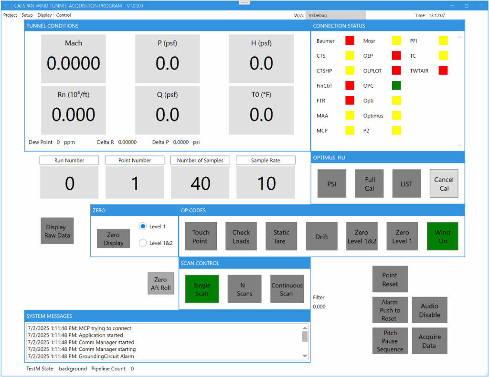Click the Cancel Cal button
The image size is (489, 377).
coord(444,184)
